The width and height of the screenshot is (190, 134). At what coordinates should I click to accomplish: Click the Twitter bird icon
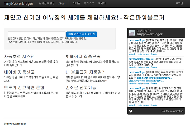tap(131, 111)
